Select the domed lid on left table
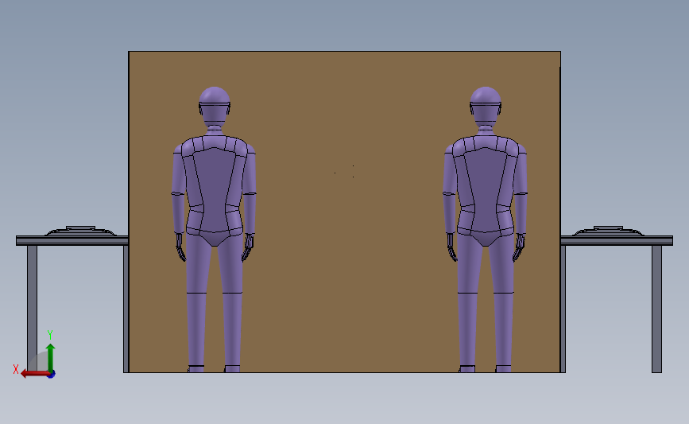The width and height of the screenshot is (689, 424). click(x=80, y=231)
